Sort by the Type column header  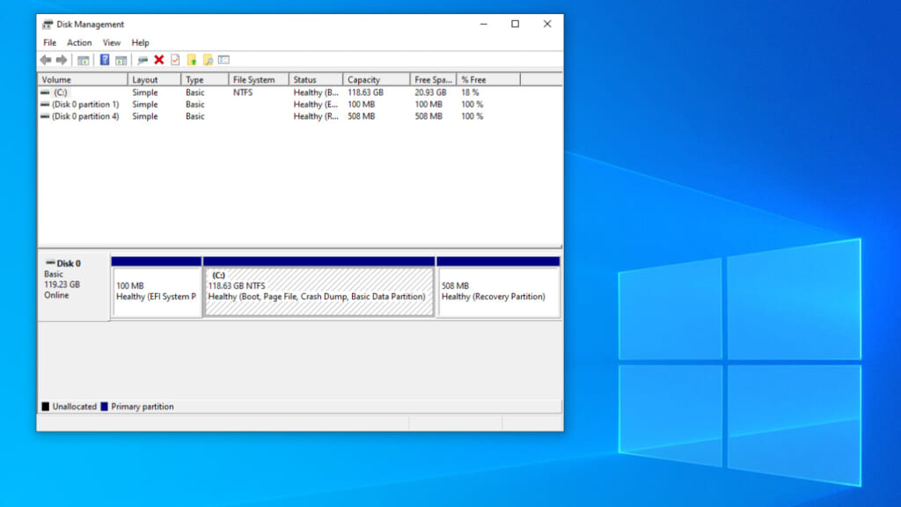[x=204, y=80]
